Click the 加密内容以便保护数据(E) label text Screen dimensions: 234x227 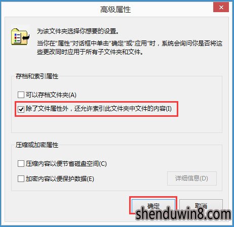pyautogui.click(x=60, y=178)
